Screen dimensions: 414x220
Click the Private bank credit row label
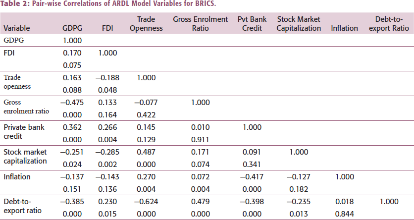click(x=24, y=131)
